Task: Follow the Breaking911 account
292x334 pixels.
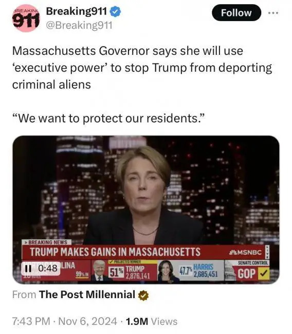Action: [236, 13]
